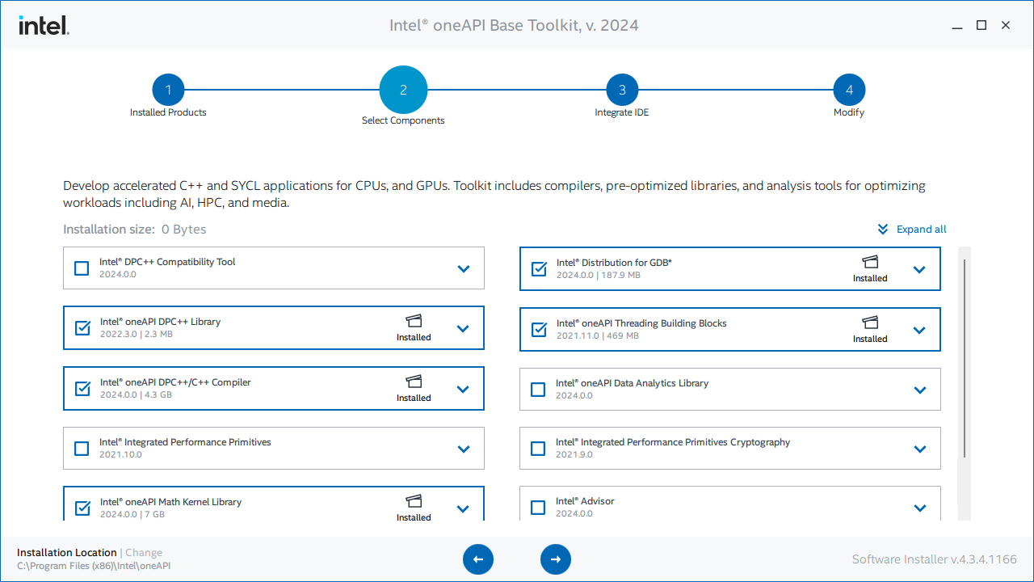The height and width of the screenshot is (582, 1034).
Task: Enable the Intel DPC++ Compatibility Tool checkbox
Action: coord(82,268)
